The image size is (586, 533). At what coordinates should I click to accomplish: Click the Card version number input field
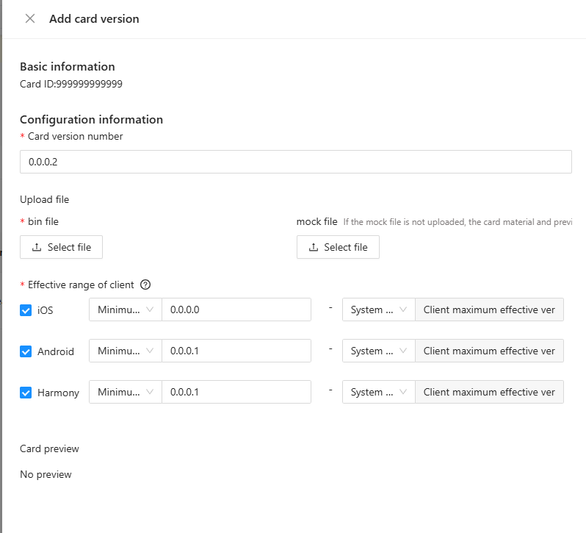295,162
